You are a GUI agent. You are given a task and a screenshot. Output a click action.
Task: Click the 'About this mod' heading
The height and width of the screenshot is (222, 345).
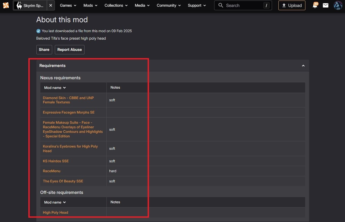(62, 20)
